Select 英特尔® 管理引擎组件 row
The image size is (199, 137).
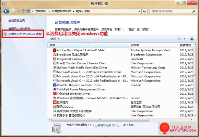click(x=71, y=115)
